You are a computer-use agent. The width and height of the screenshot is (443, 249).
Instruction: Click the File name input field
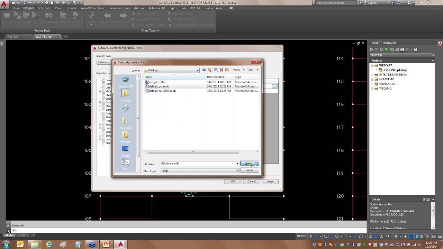coord(198,164)
